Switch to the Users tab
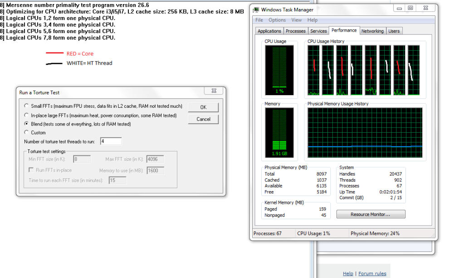 394,31
